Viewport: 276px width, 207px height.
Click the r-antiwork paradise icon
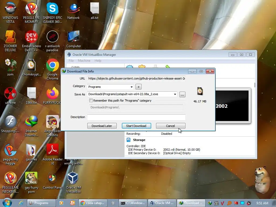tap(53, 41)
